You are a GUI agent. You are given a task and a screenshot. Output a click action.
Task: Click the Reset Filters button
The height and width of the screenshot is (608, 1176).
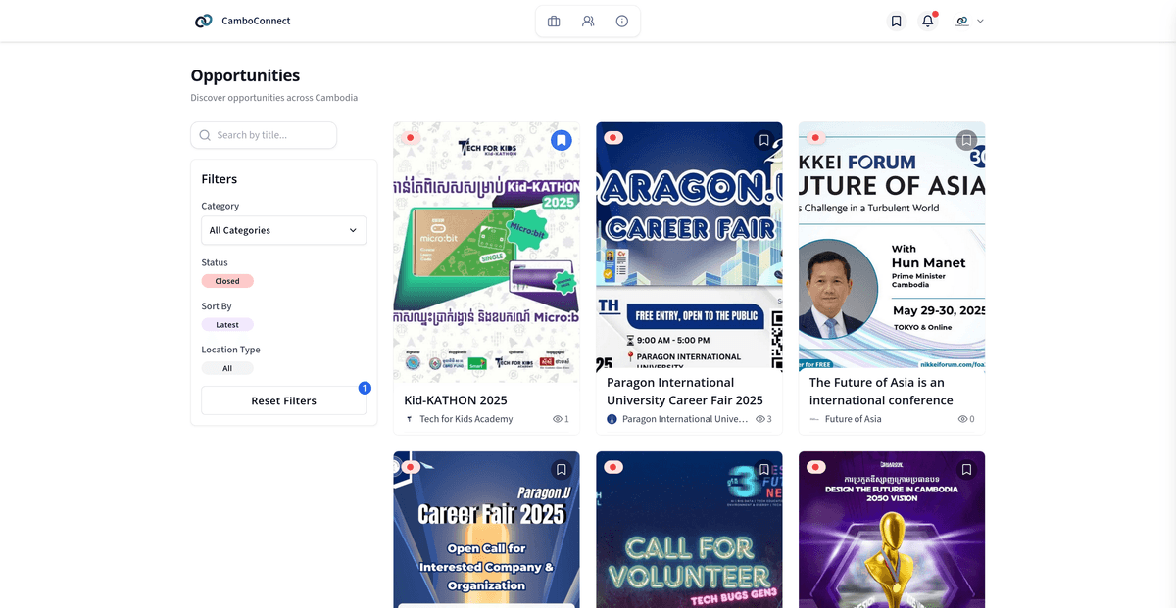[284, 400]
